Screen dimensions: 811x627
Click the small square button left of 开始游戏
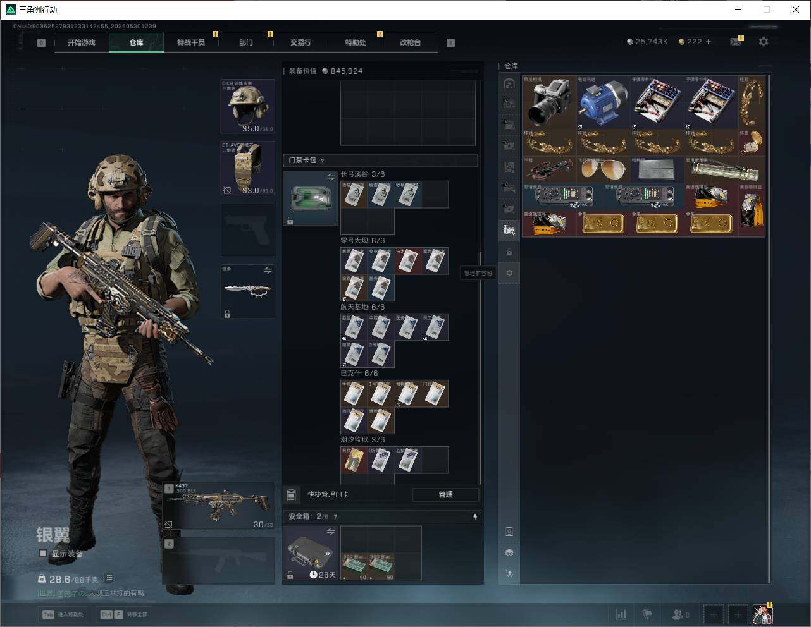[41, 43]
